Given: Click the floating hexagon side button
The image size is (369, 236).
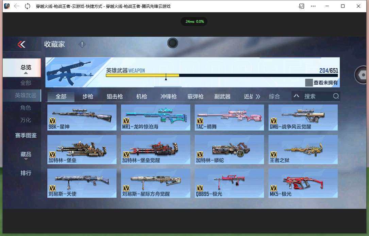Looking at the screenshot, I should (x=362, y=75).
